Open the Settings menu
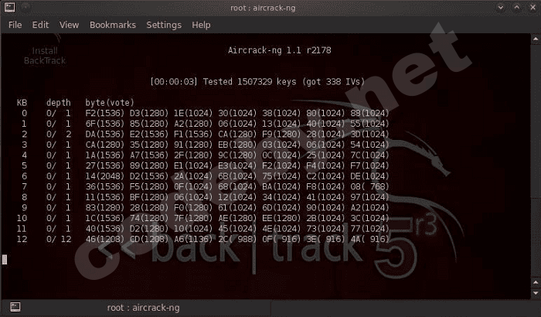541x317 pixels. (x=164, y=25)
